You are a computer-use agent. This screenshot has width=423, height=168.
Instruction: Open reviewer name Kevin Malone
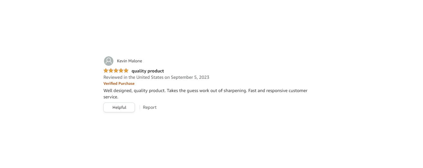pos(130,61)
